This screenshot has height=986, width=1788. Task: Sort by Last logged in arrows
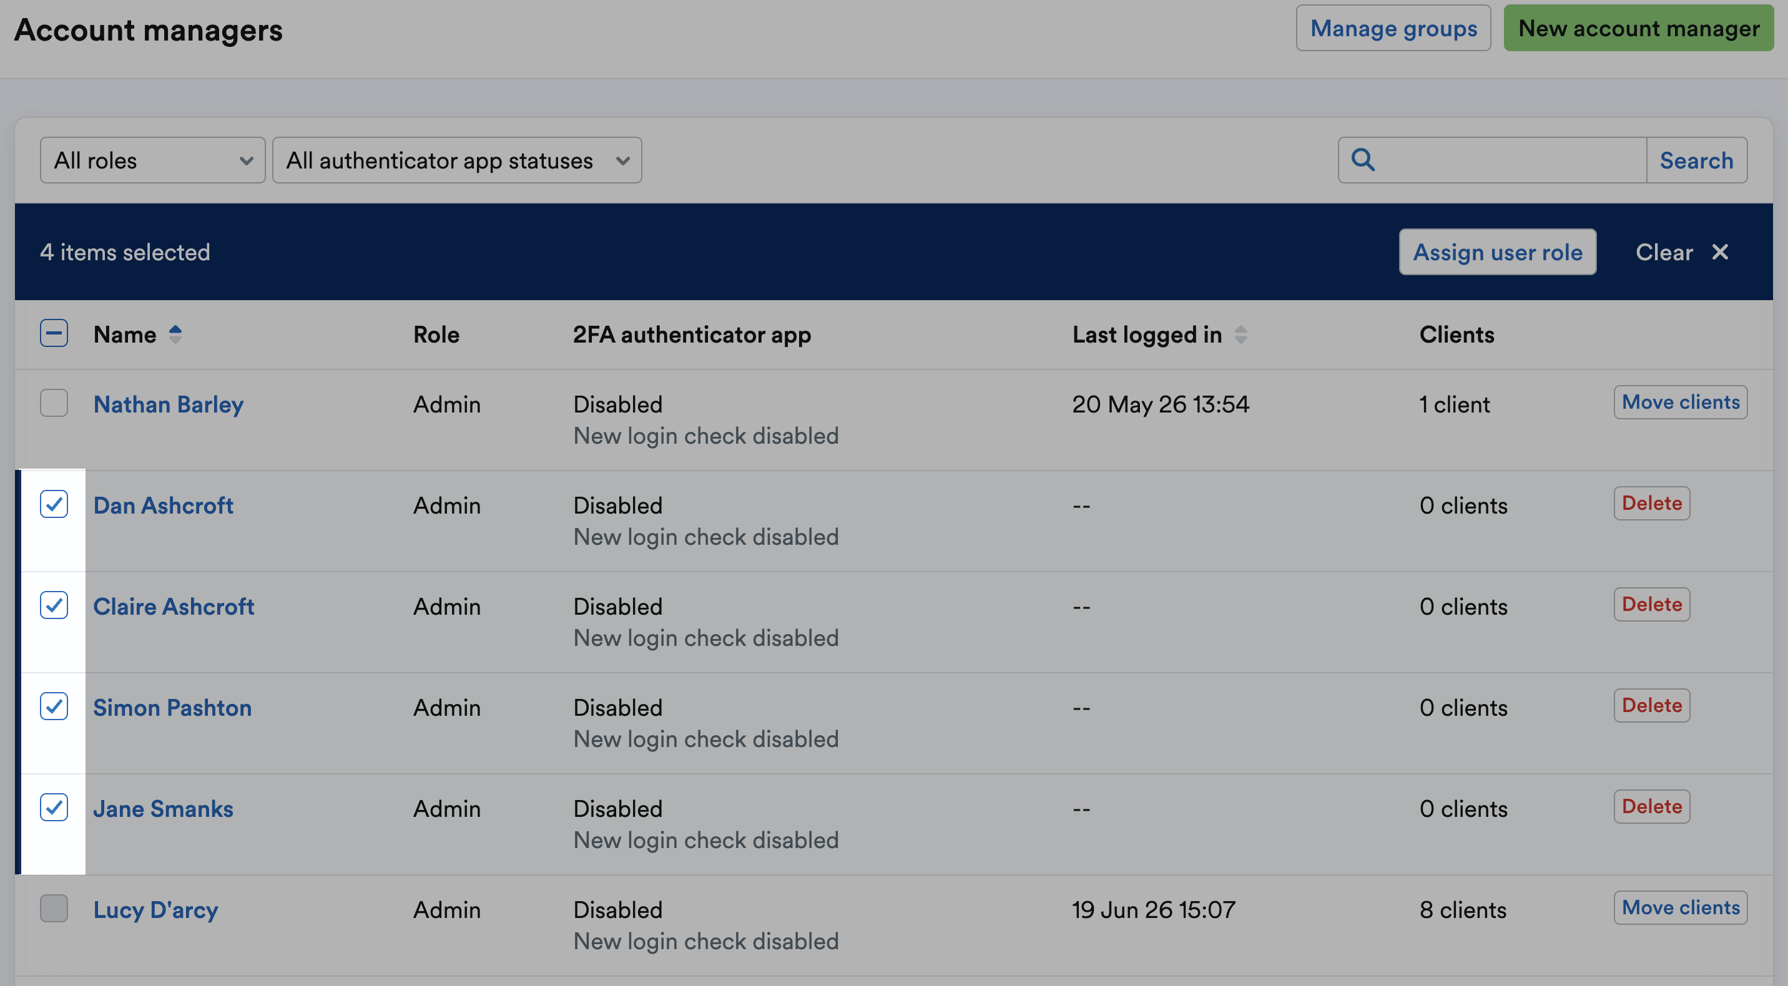point(1241,334)
